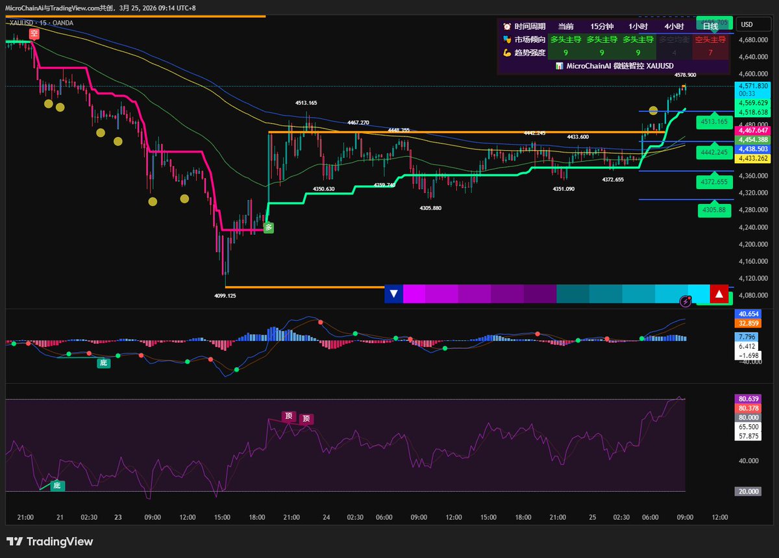Click the 底 marker in the RSI pane

click(x=56, y=485)
